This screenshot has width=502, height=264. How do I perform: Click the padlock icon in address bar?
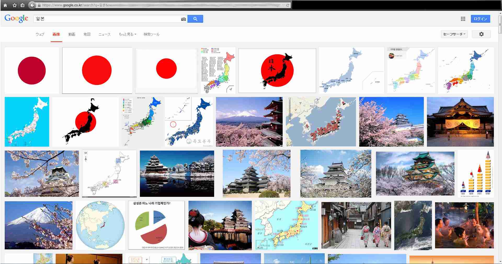[x=39, y=5]
